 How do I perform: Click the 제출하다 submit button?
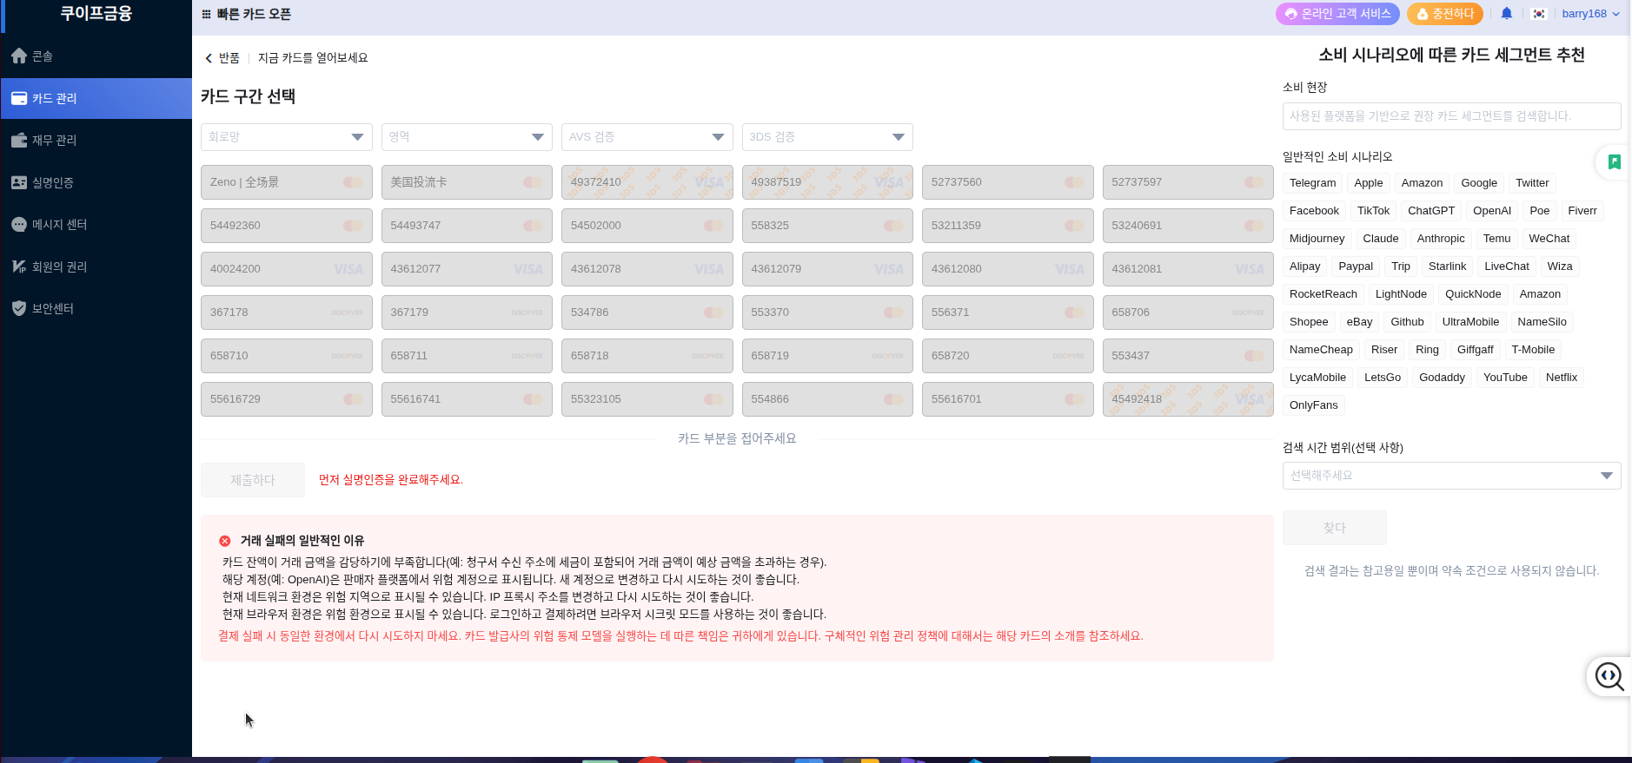pos(253,480)
